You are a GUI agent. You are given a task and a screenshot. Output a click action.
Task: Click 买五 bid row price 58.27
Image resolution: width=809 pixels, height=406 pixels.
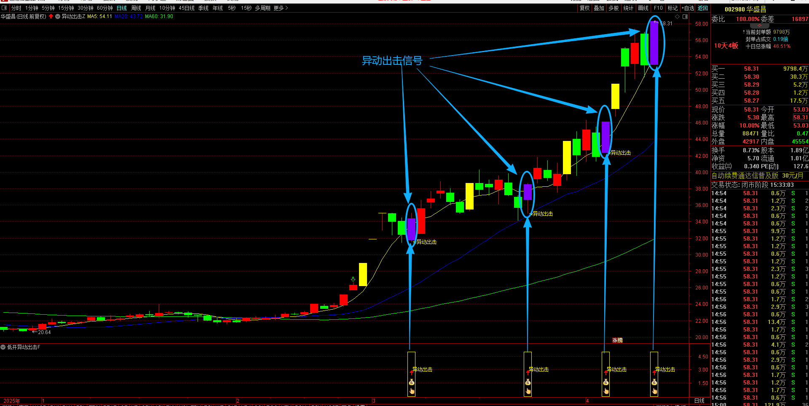click(751, 101)
